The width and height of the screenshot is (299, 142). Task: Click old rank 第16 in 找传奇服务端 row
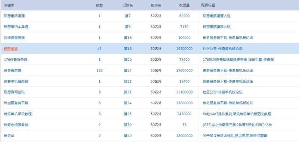127,38
